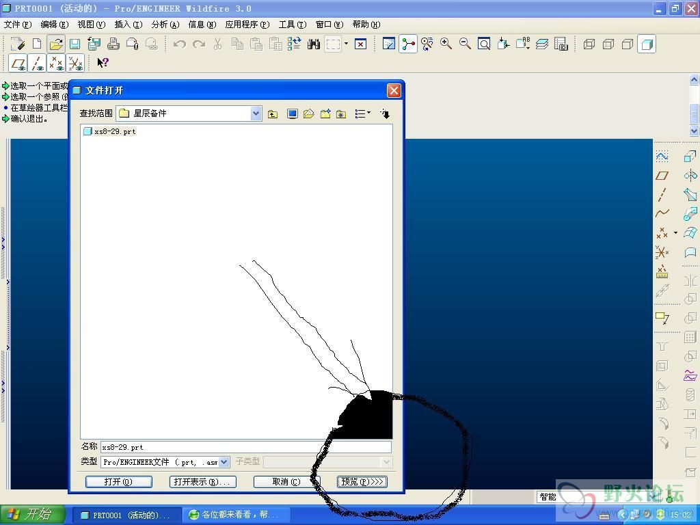This screenshot has height=525, width=700.
Task: Click the Zoom in magnifier icon
Action: (446, 44)
